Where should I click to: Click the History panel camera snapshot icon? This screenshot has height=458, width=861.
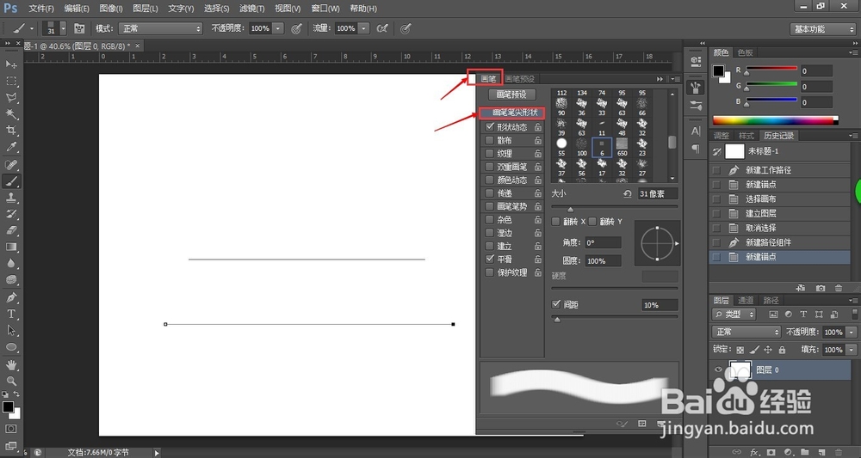821,288
